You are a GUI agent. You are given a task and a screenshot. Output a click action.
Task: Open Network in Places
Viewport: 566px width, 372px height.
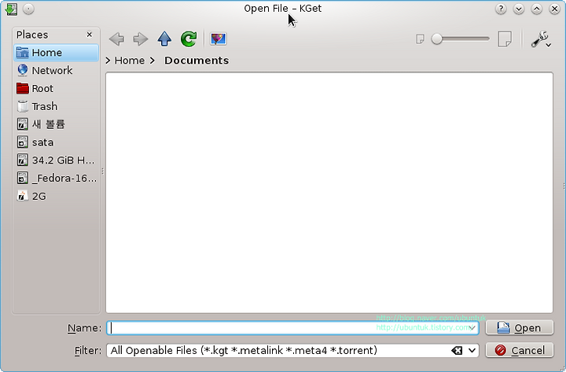tap(57, 71)
